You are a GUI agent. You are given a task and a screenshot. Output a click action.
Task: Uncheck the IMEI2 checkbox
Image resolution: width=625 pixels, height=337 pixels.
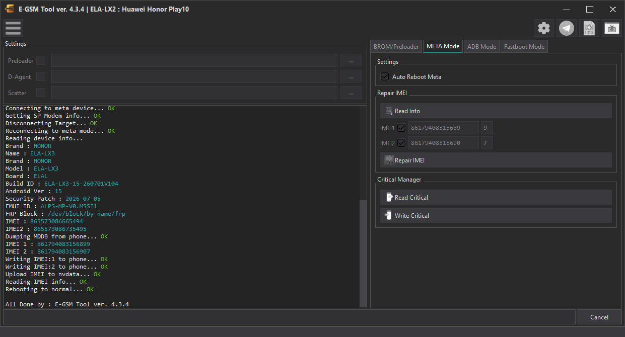[401, 143]
